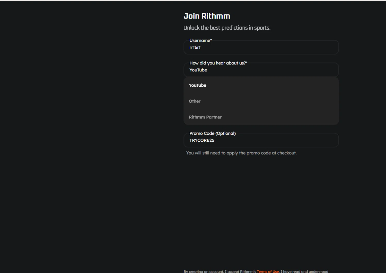Click the promo code checkout reminder text

241,153
